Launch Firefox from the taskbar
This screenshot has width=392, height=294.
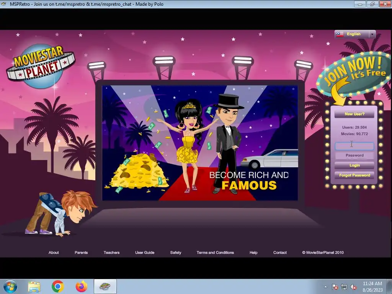coord(82,286)
